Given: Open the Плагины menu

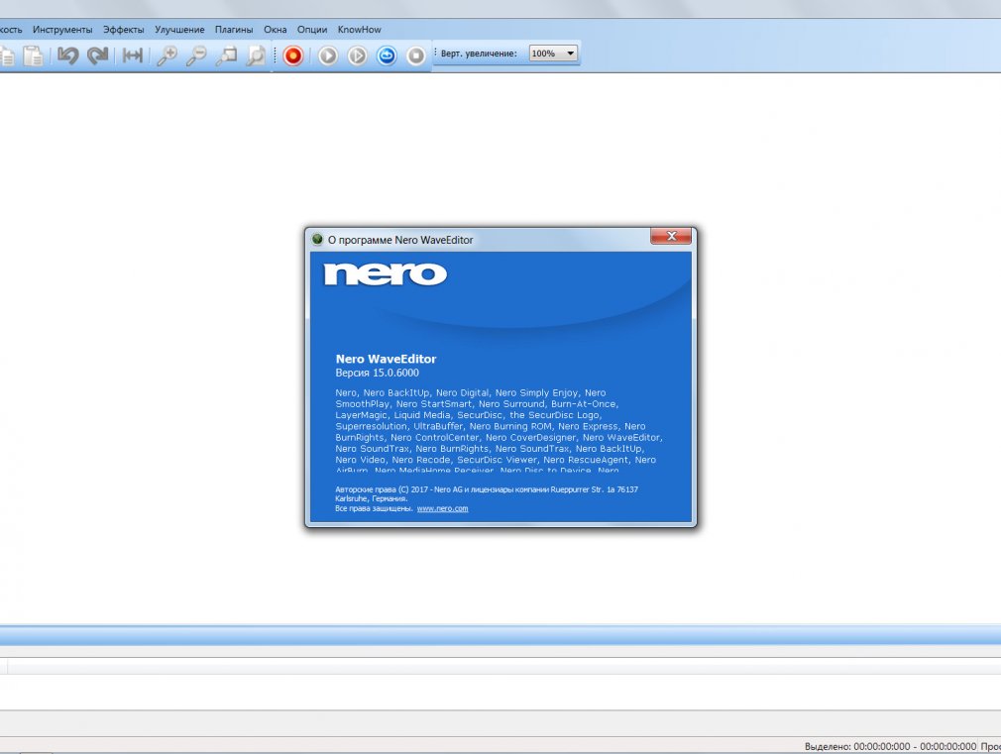Looking at the screenshot, I should coord(234,30).
